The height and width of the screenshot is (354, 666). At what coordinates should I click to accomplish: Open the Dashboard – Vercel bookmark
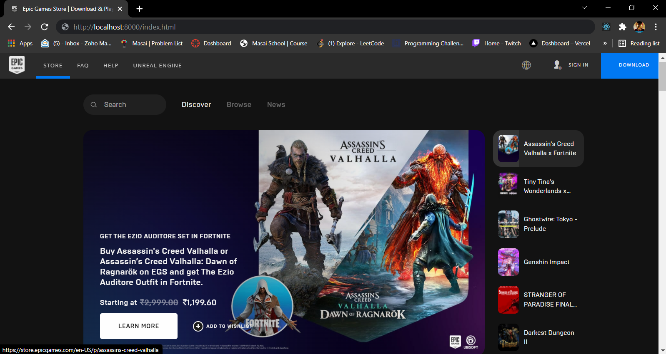(x=560, y=43)
